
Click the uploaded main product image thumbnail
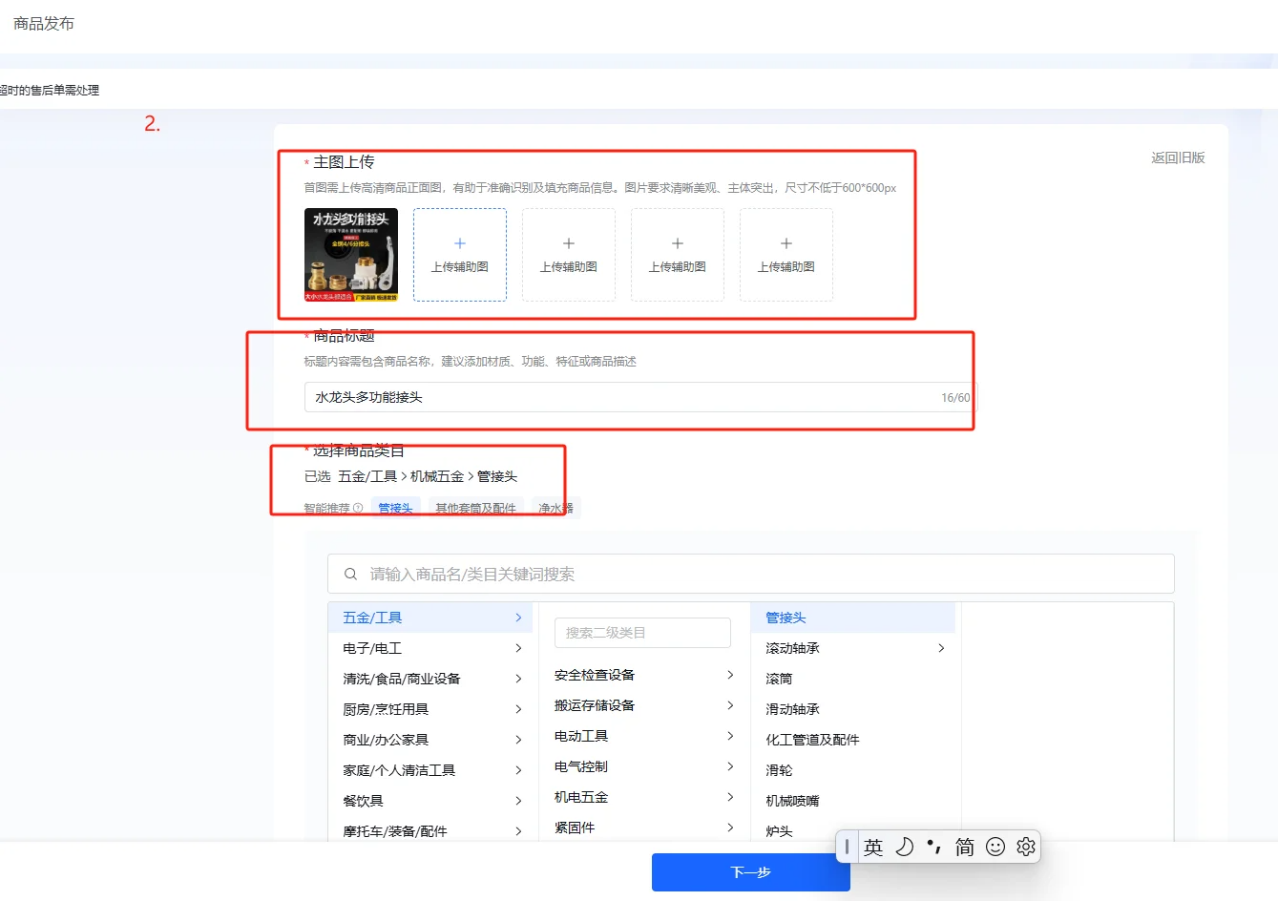coord(351,255)
